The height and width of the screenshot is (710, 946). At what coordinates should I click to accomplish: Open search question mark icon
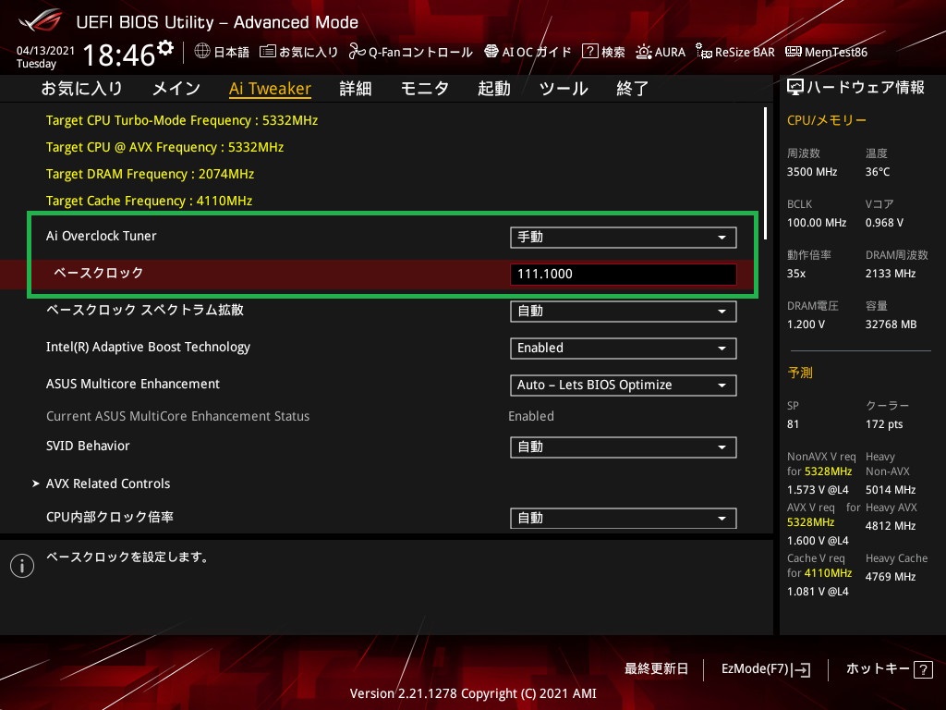click(590, 52)
